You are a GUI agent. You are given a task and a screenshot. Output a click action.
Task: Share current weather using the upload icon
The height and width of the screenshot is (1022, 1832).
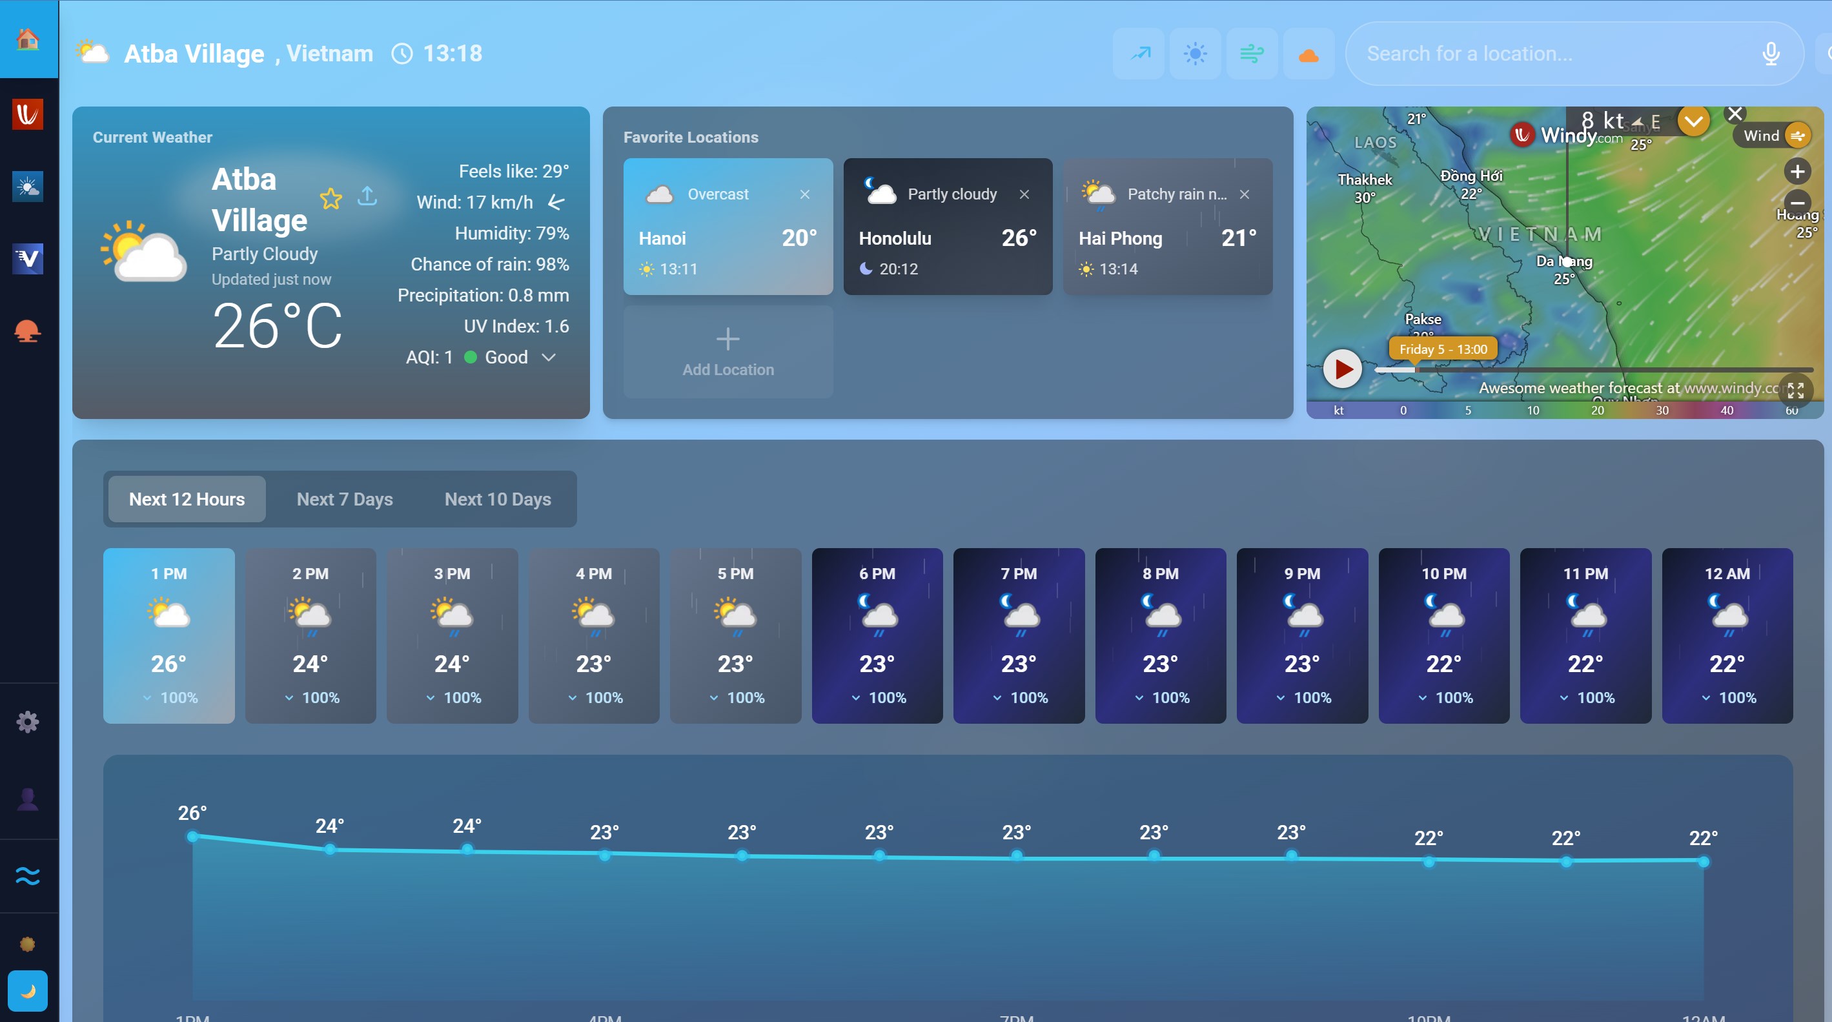[367, 196]
